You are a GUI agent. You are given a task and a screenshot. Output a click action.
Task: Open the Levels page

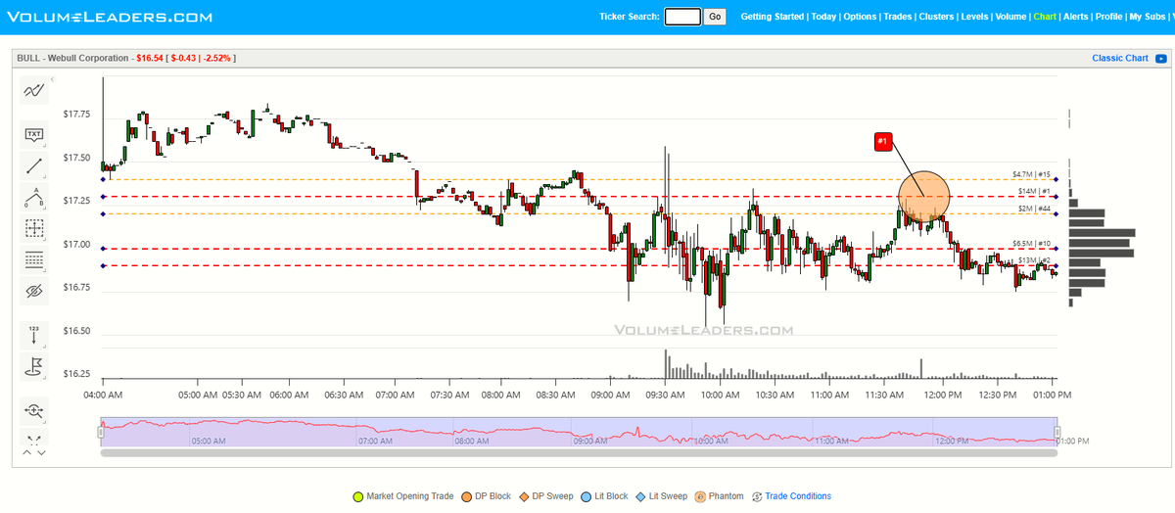[974, 17]
